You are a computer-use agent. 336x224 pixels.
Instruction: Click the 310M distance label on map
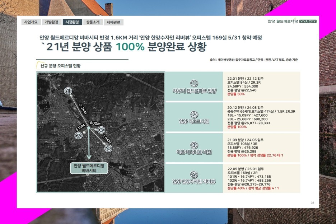(x=80, y=127)
